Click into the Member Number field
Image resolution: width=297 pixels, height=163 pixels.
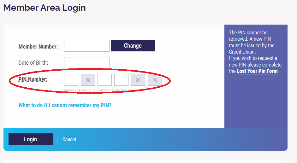87,46
